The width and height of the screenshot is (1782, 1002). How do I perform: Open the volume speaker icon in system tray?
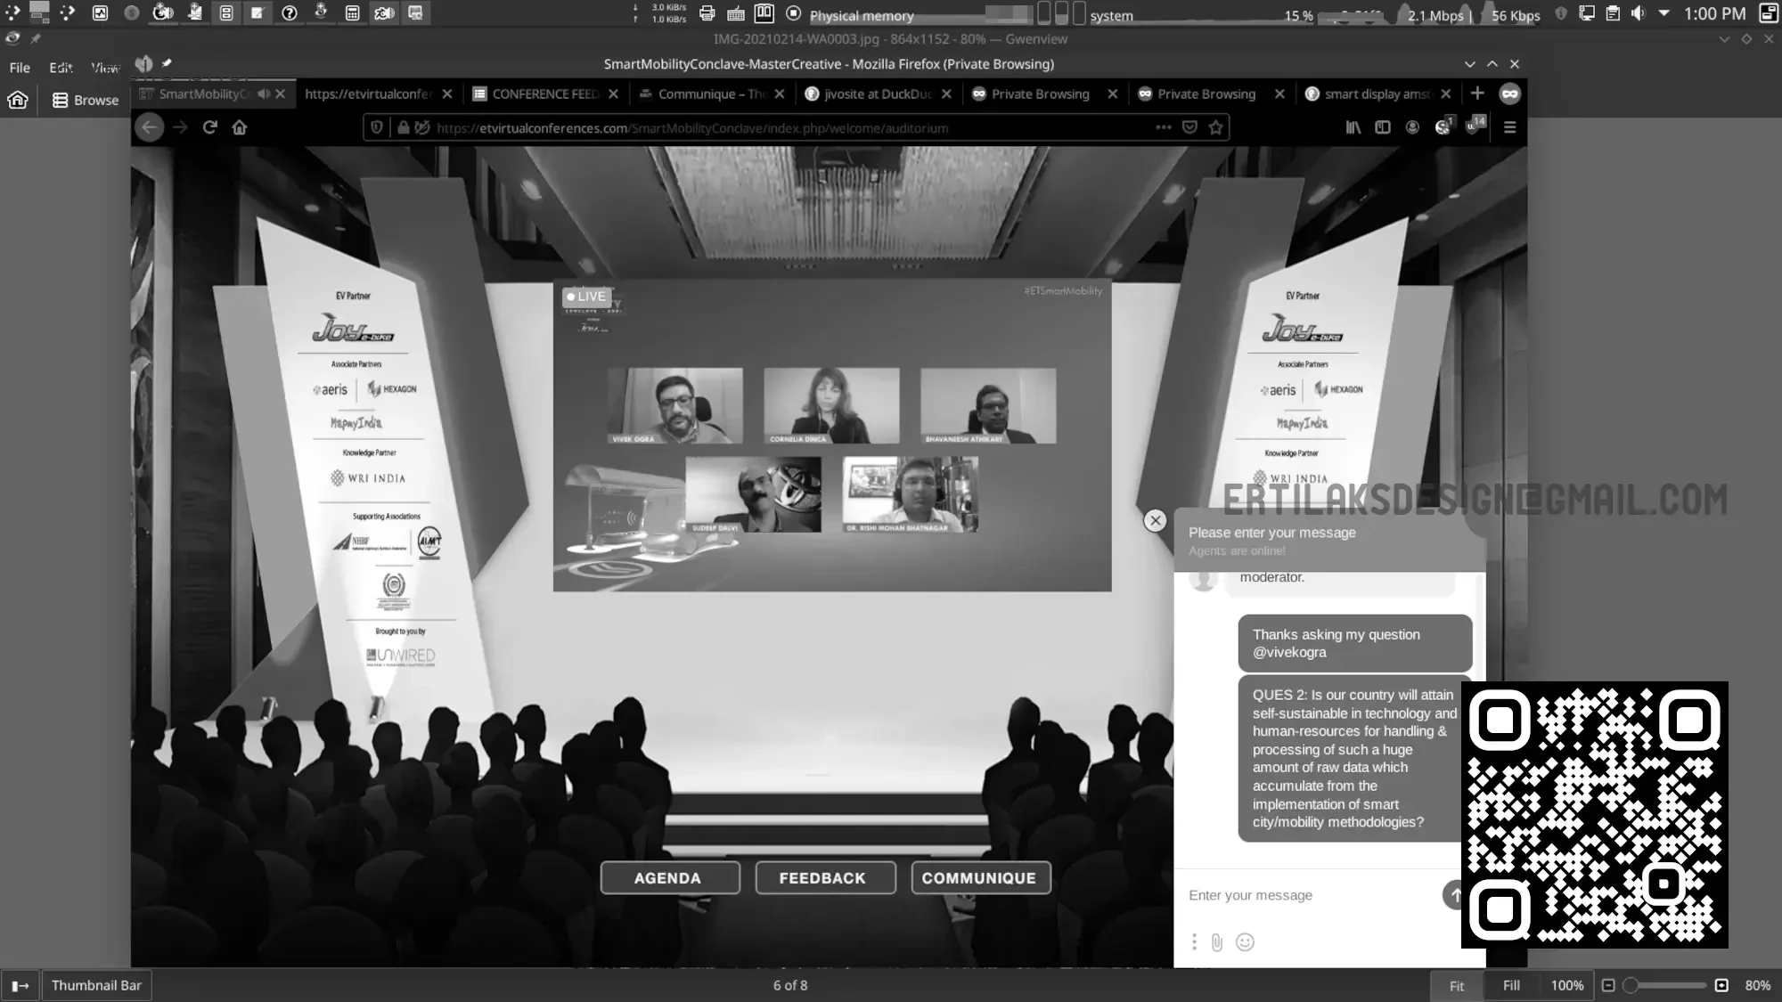pos(1638,13)
